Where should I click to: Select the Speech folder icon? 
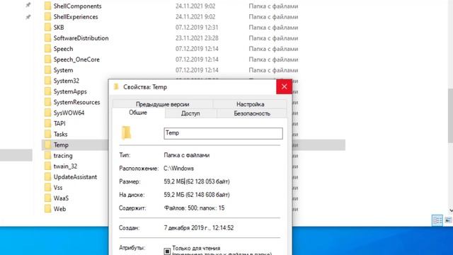(x=47, y=49)
